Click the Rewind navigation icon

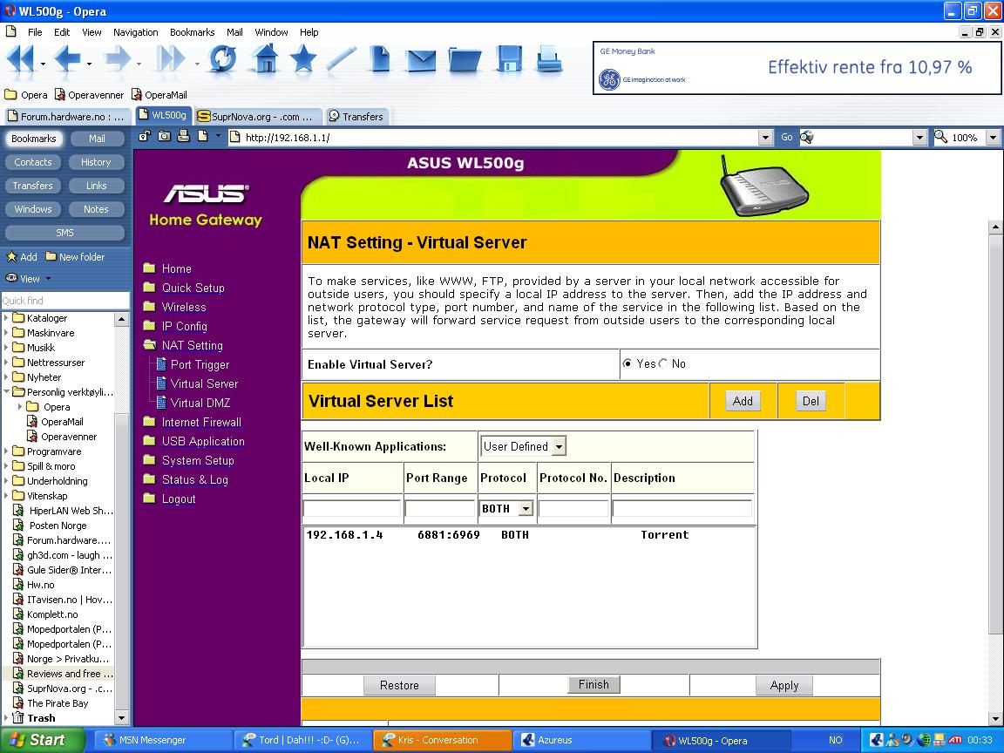(x=21, y=59)
